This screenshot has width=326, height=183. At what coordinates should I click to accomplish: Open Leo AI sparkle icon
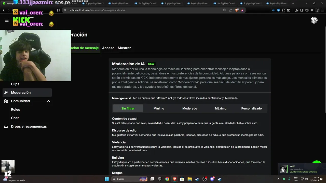(x=312, y=10)
